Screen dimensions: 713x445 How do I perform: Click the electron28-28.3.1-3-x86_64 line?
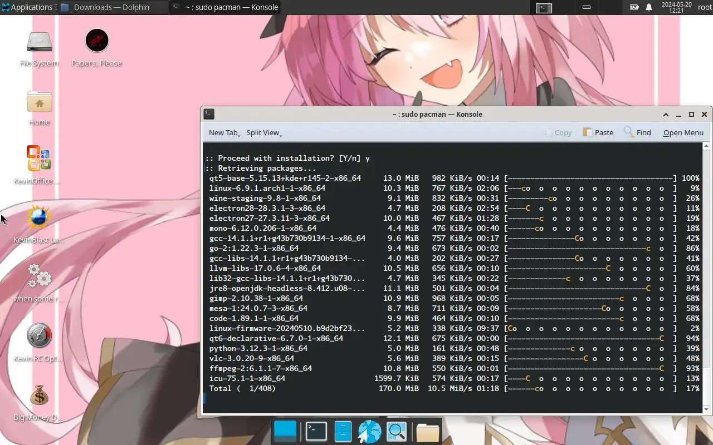click(454, 208)
